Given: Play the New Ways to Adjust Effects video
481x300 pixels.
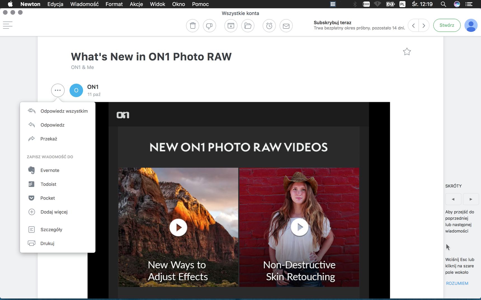Looking at the screenshot, I should [x=178, y=227].
